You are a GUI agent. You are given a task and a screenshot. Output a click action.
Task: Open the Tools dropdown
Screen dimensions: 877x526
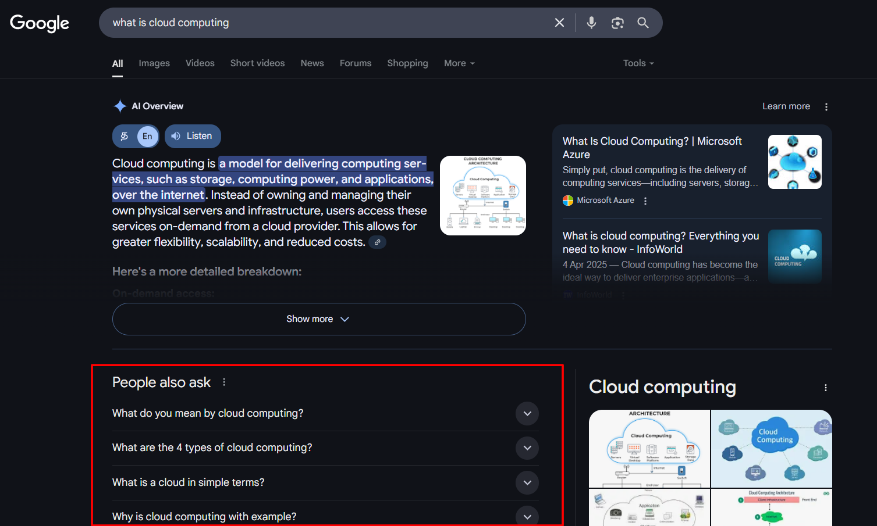point(638,63)
